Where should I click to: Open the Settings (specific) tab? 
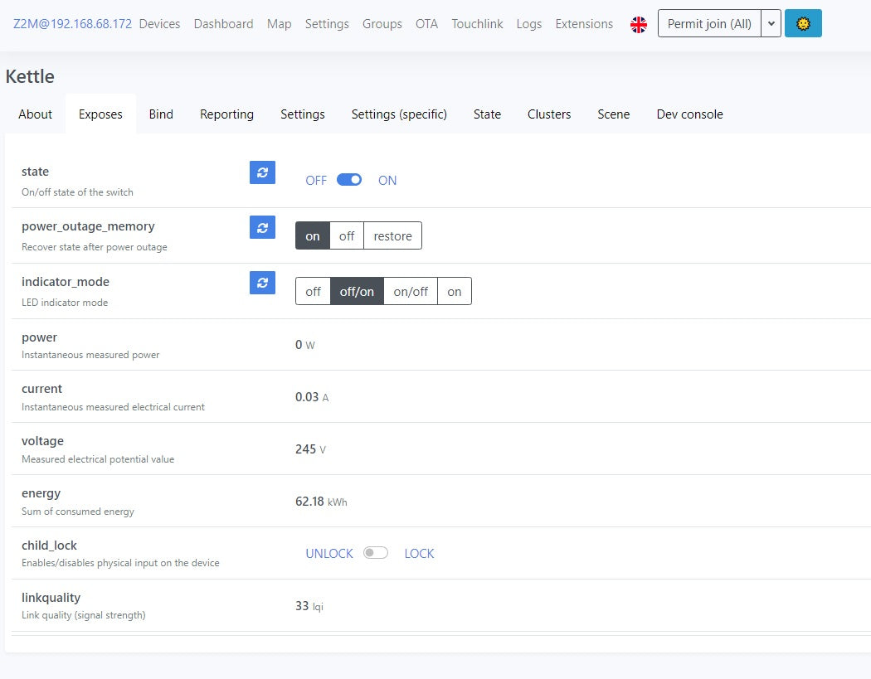[399, 114]
